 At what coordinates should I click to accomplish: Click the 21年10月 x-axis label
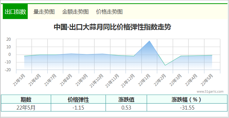[97, 81]
